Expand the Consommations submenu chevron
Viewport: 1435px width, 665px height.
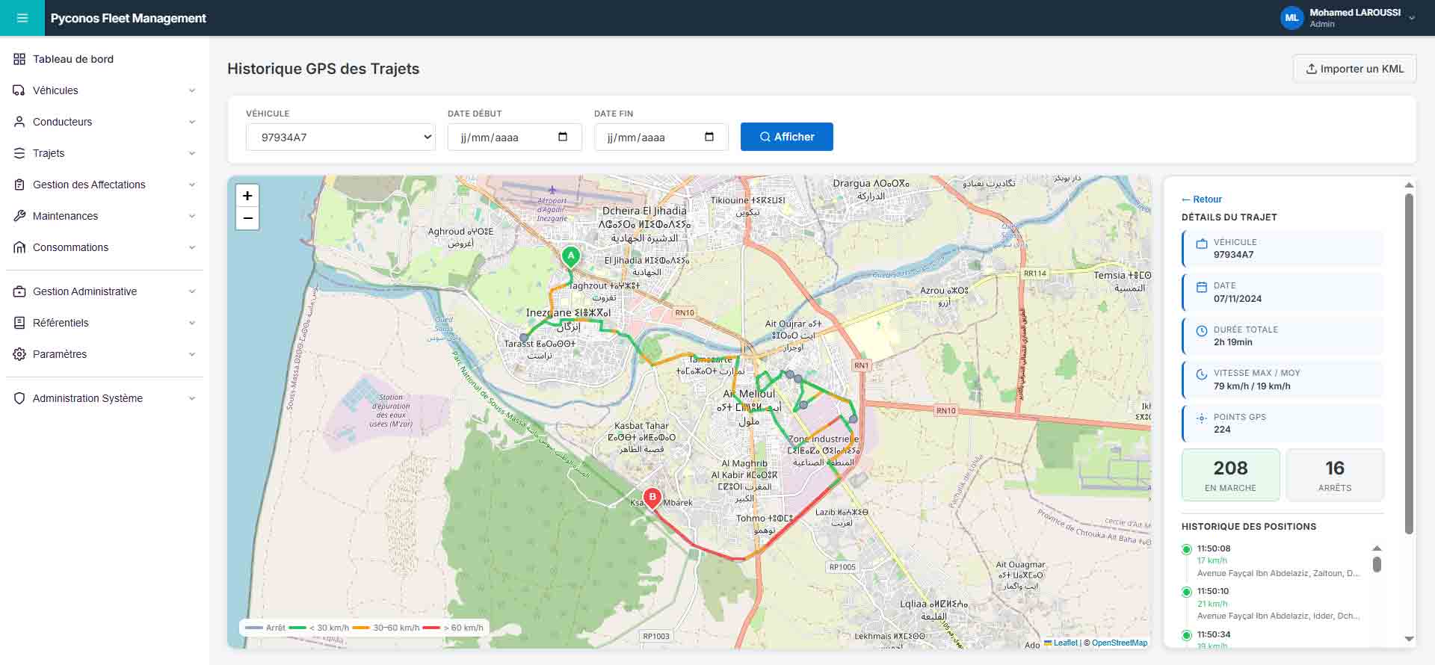(x=192, y=247)
